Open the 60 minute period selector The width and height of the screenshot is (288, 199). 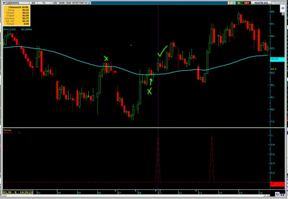(33, 3)
